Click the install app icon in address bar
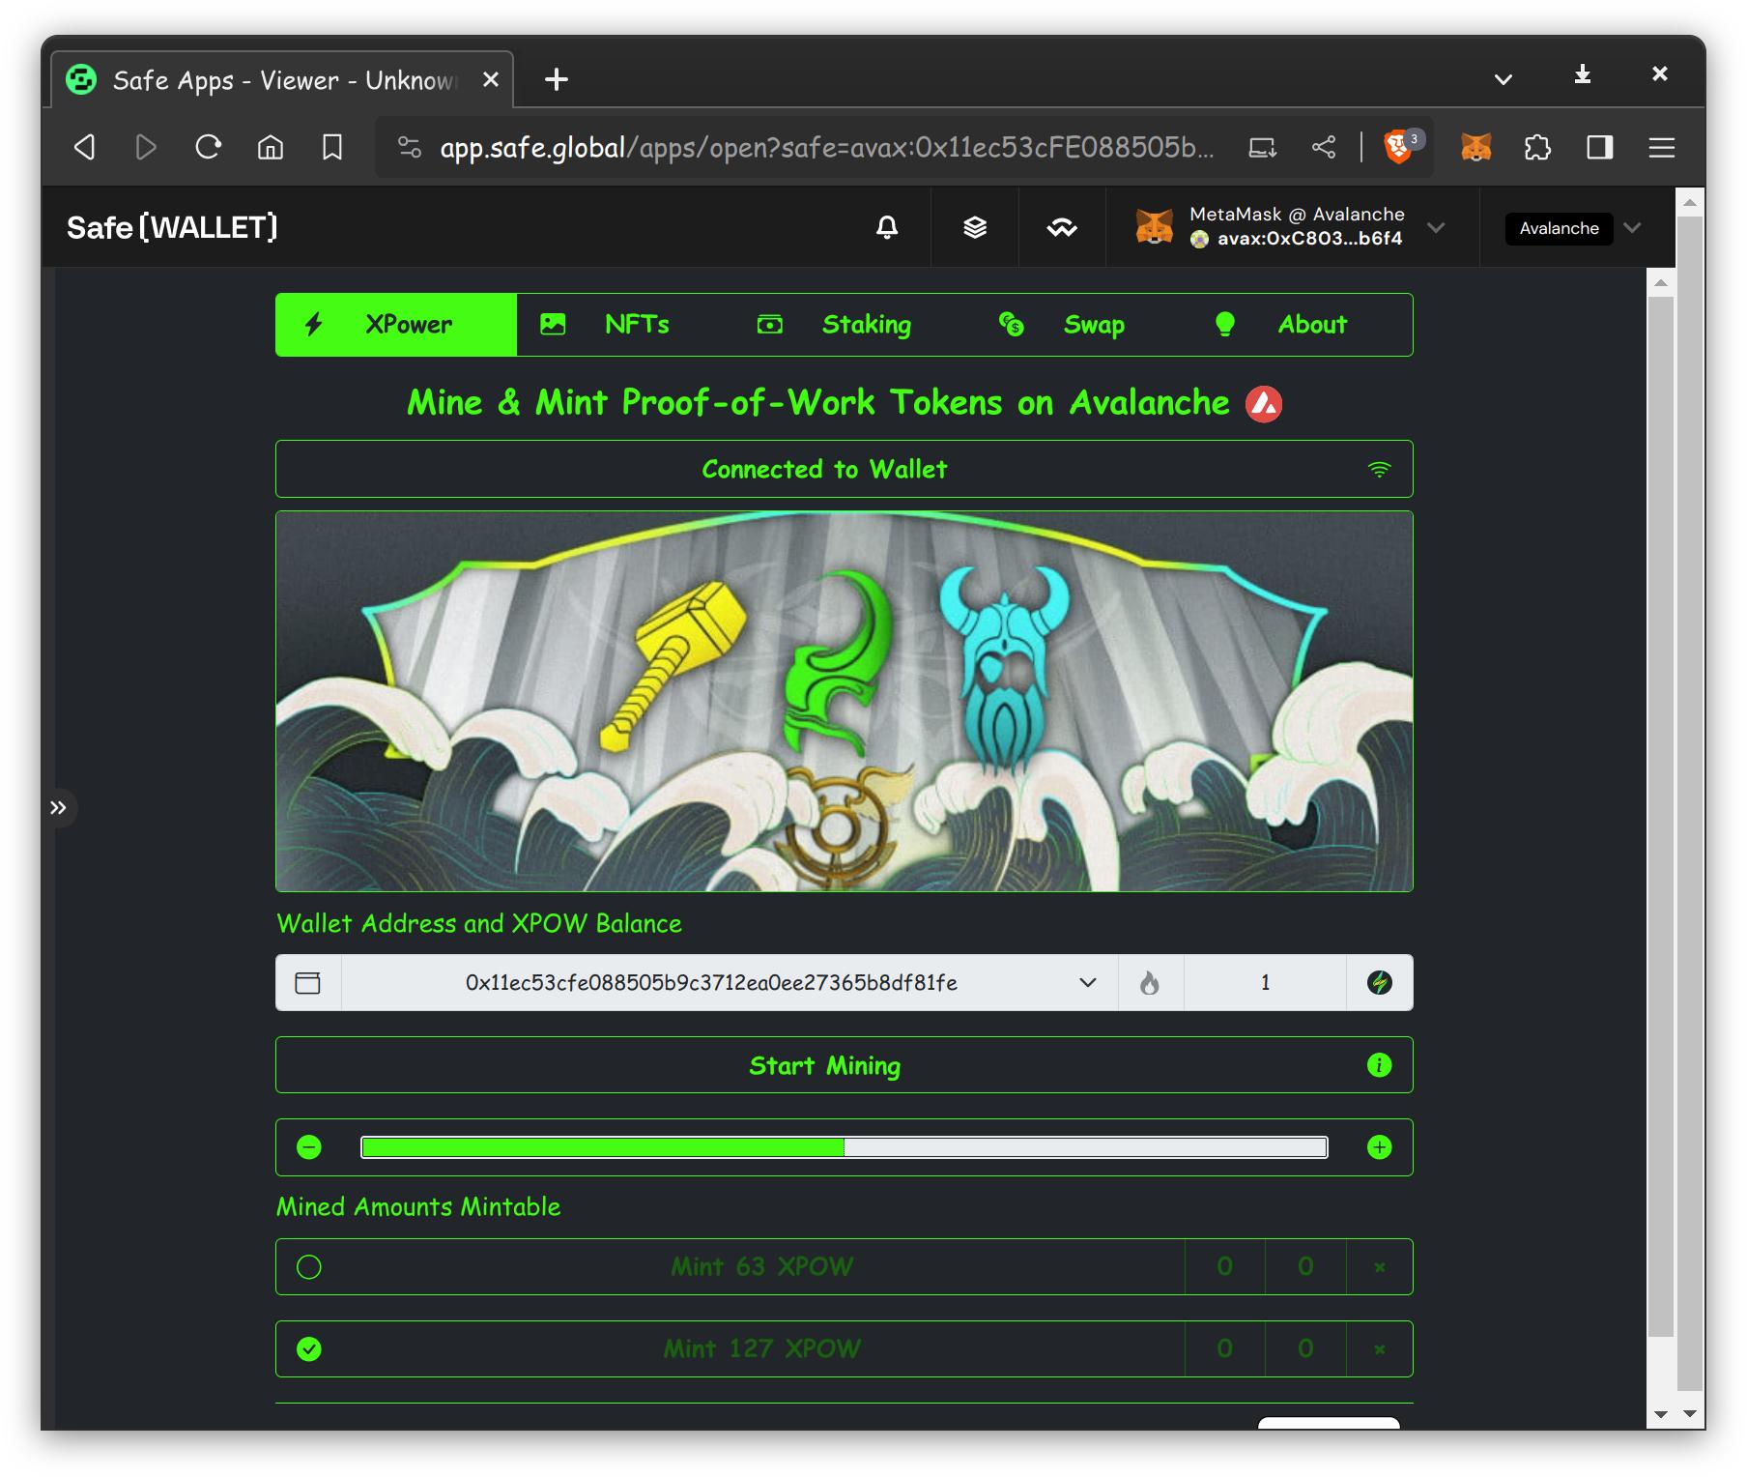The width and height of the screenshot is (1747, 1477). click(x=1262, y=147)
